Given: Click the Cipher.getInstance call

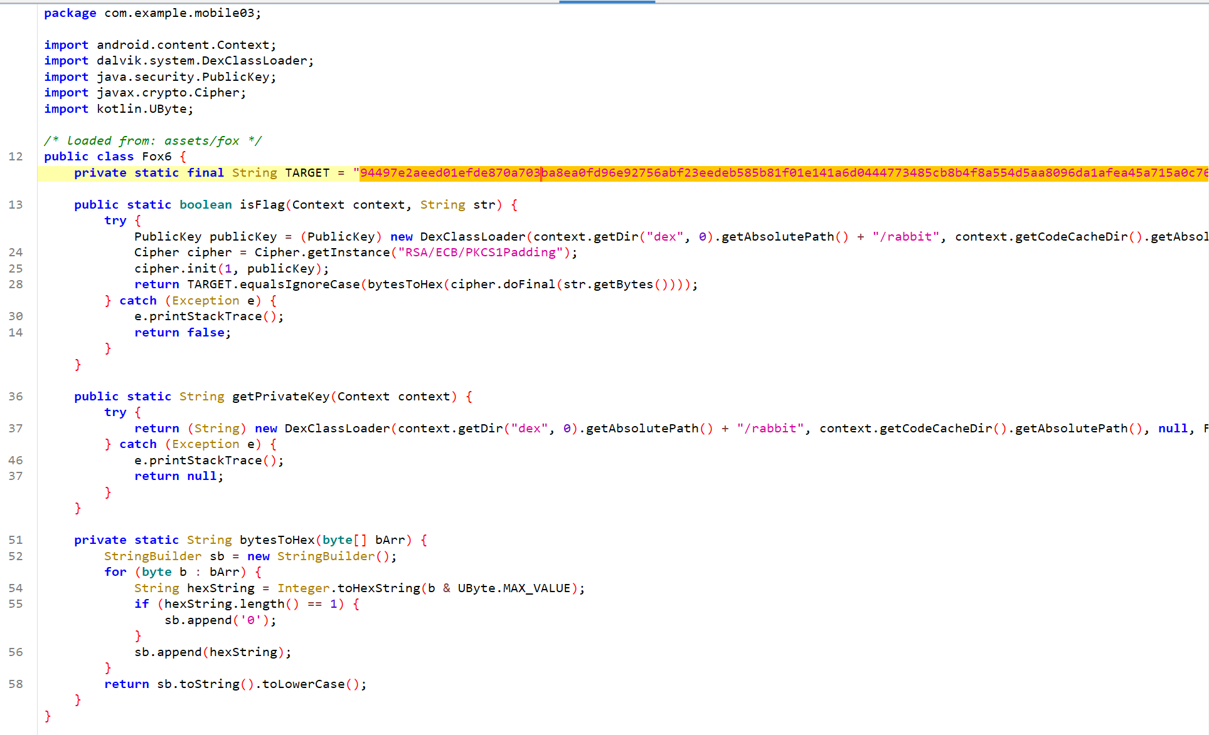Looking at the screenshot, I should 321,253.
